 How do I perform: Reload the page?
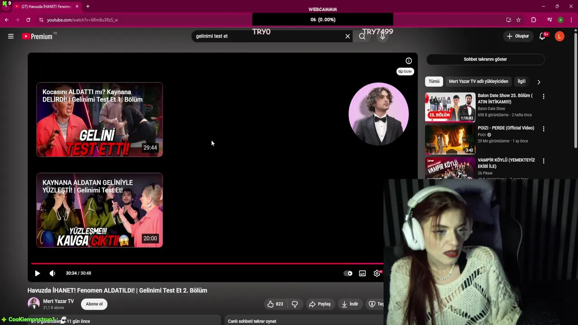point(28,20)
